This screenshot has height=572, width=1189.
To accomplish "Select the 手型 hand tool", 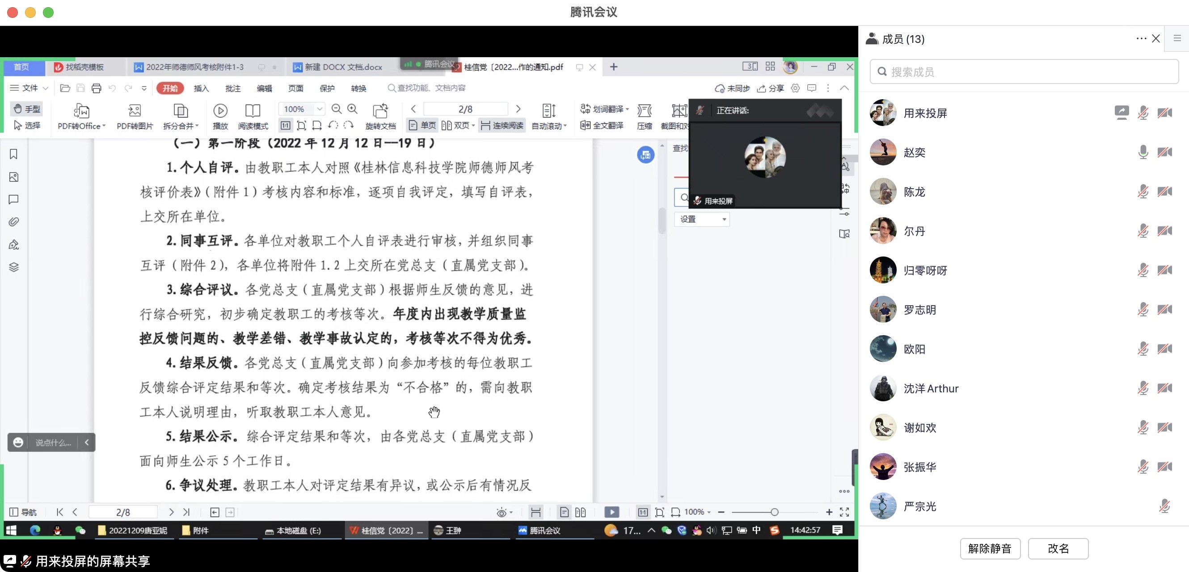I will [x=27, y=108].
